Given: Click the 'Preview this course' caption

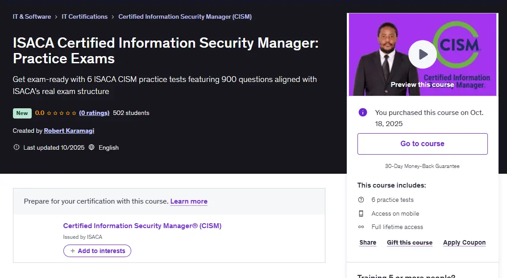Looking at the screenshot, I should point(422,85).
